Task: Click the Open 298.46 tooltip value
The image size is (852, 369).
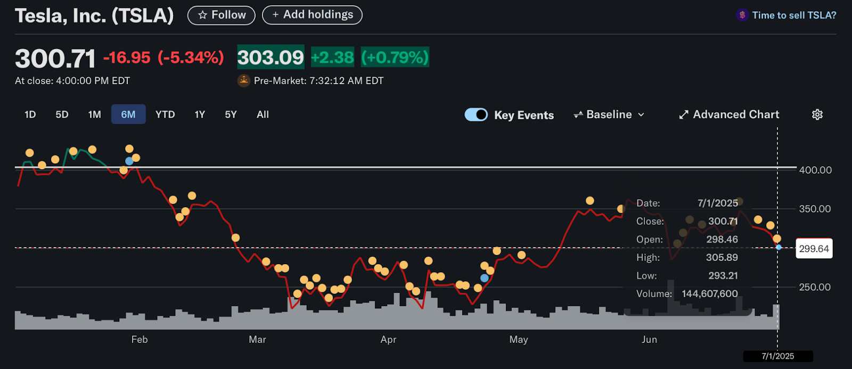Action: (x=722, y=240)
